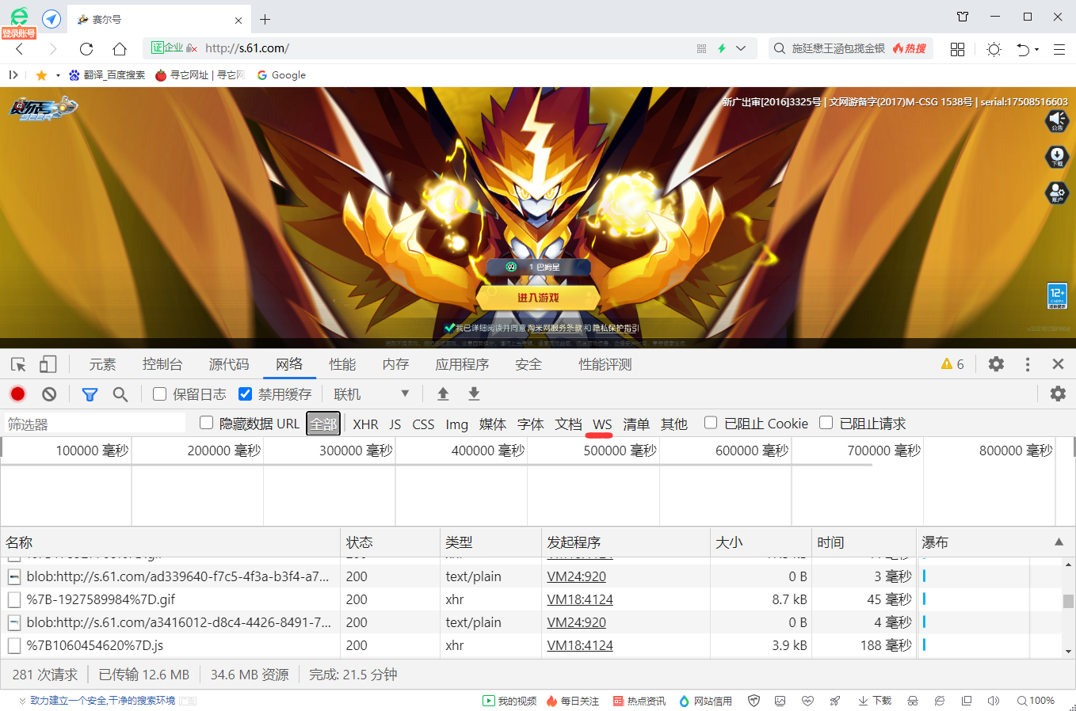Click the browser skin shirt icon
Viewport: 1076px width, 711px height.
click(x=963, y=17)
